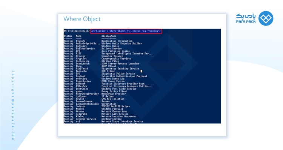283x150 pixels.
Task: Click the 'DisplayName' column header
Action: 109,36
